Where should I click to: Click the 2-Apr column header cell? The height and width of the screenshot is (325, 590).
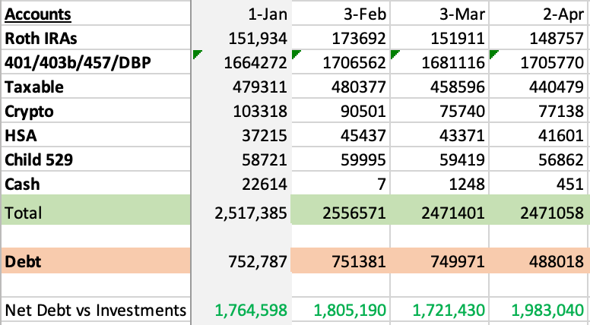tap(563, 14)
